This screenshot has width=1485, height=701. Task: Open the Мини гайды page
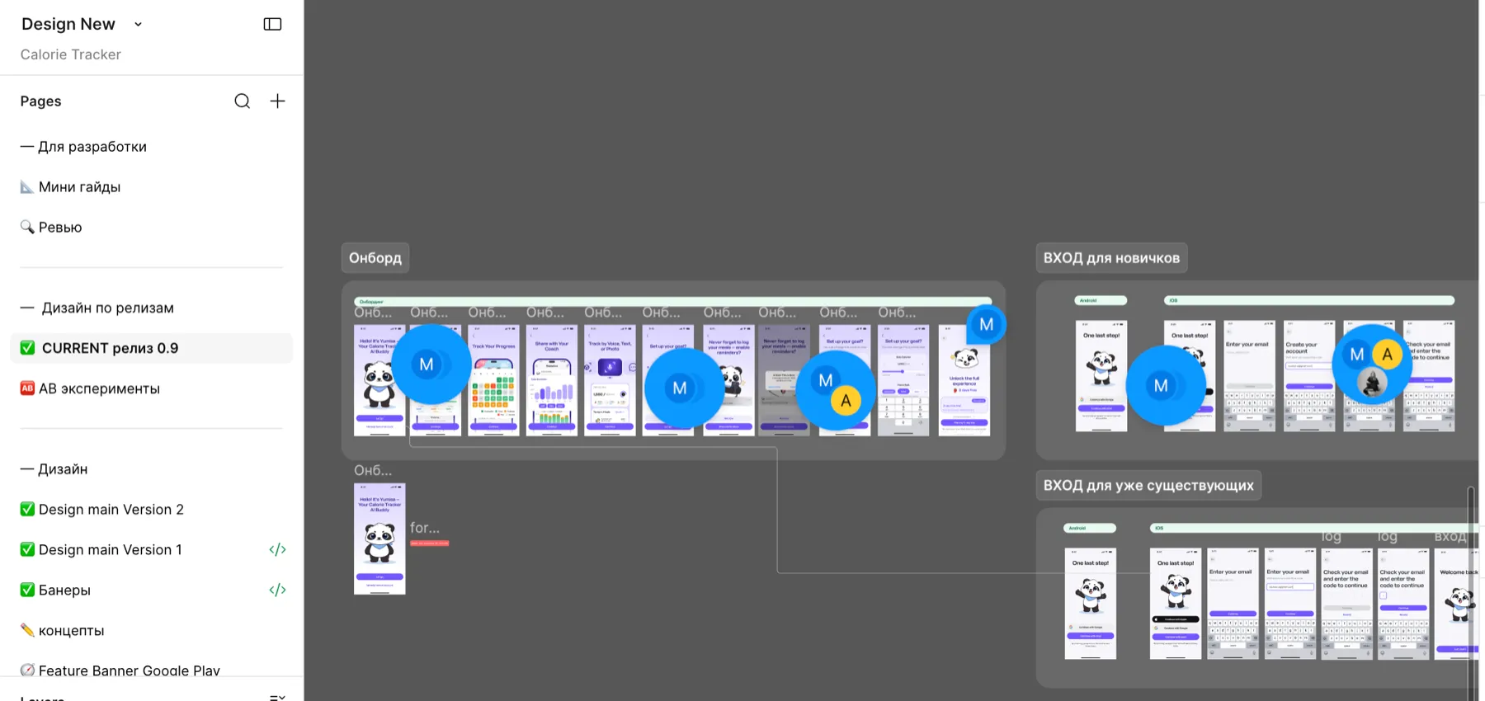[x=152, y=186]
